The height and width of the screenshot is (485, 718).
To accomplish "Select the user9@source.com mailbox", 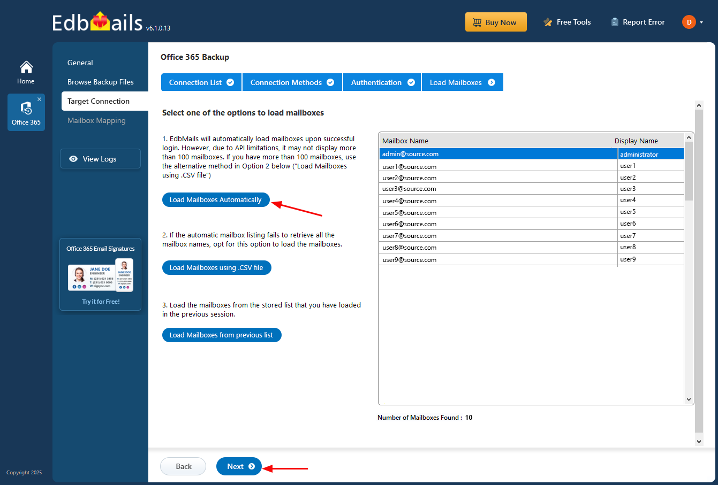I will click(410, 259).
